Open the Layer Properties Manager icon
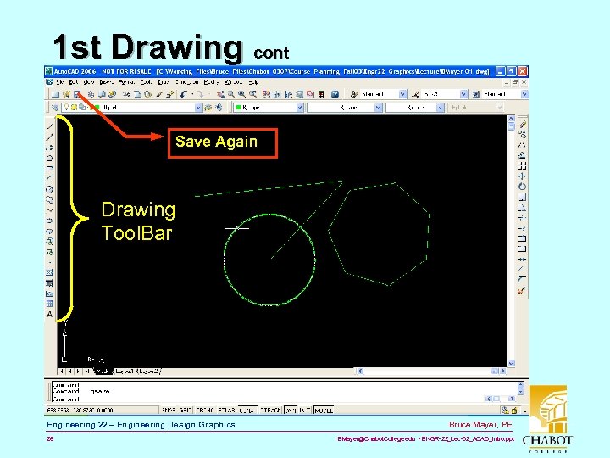This screenshot has height=458, width=610. [x=56, y=107]
